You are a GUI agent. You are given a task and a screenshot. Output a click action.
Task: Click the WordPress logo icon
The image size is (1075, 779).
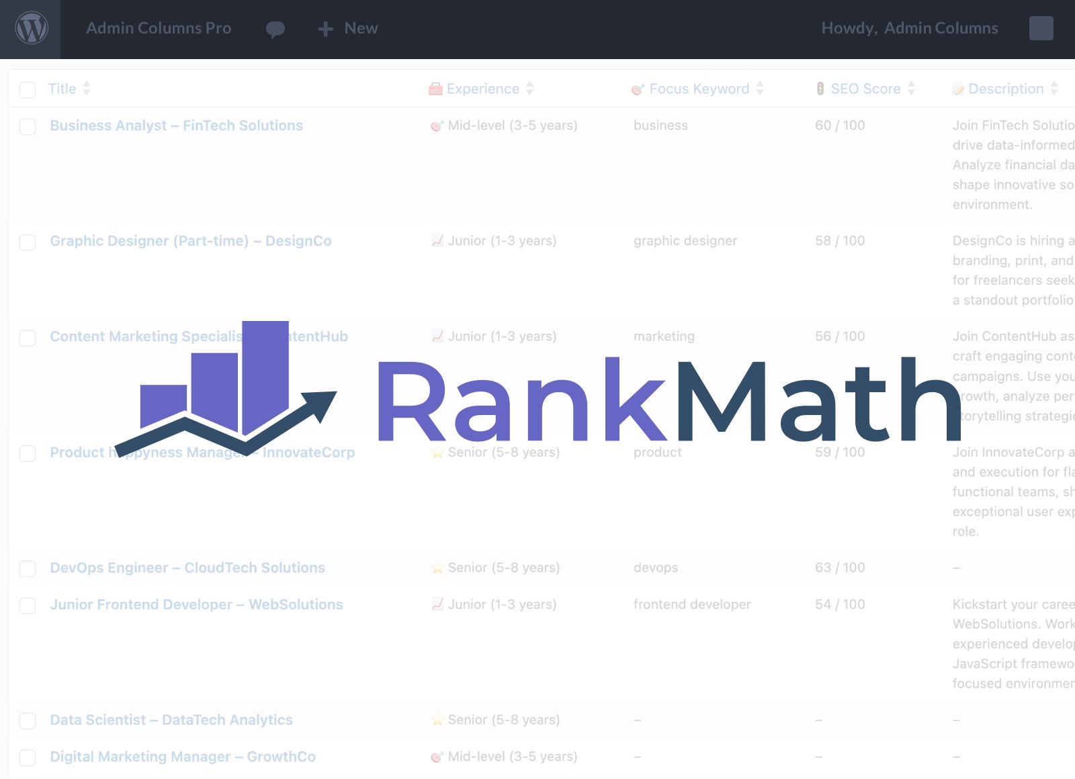click(32, 29)
